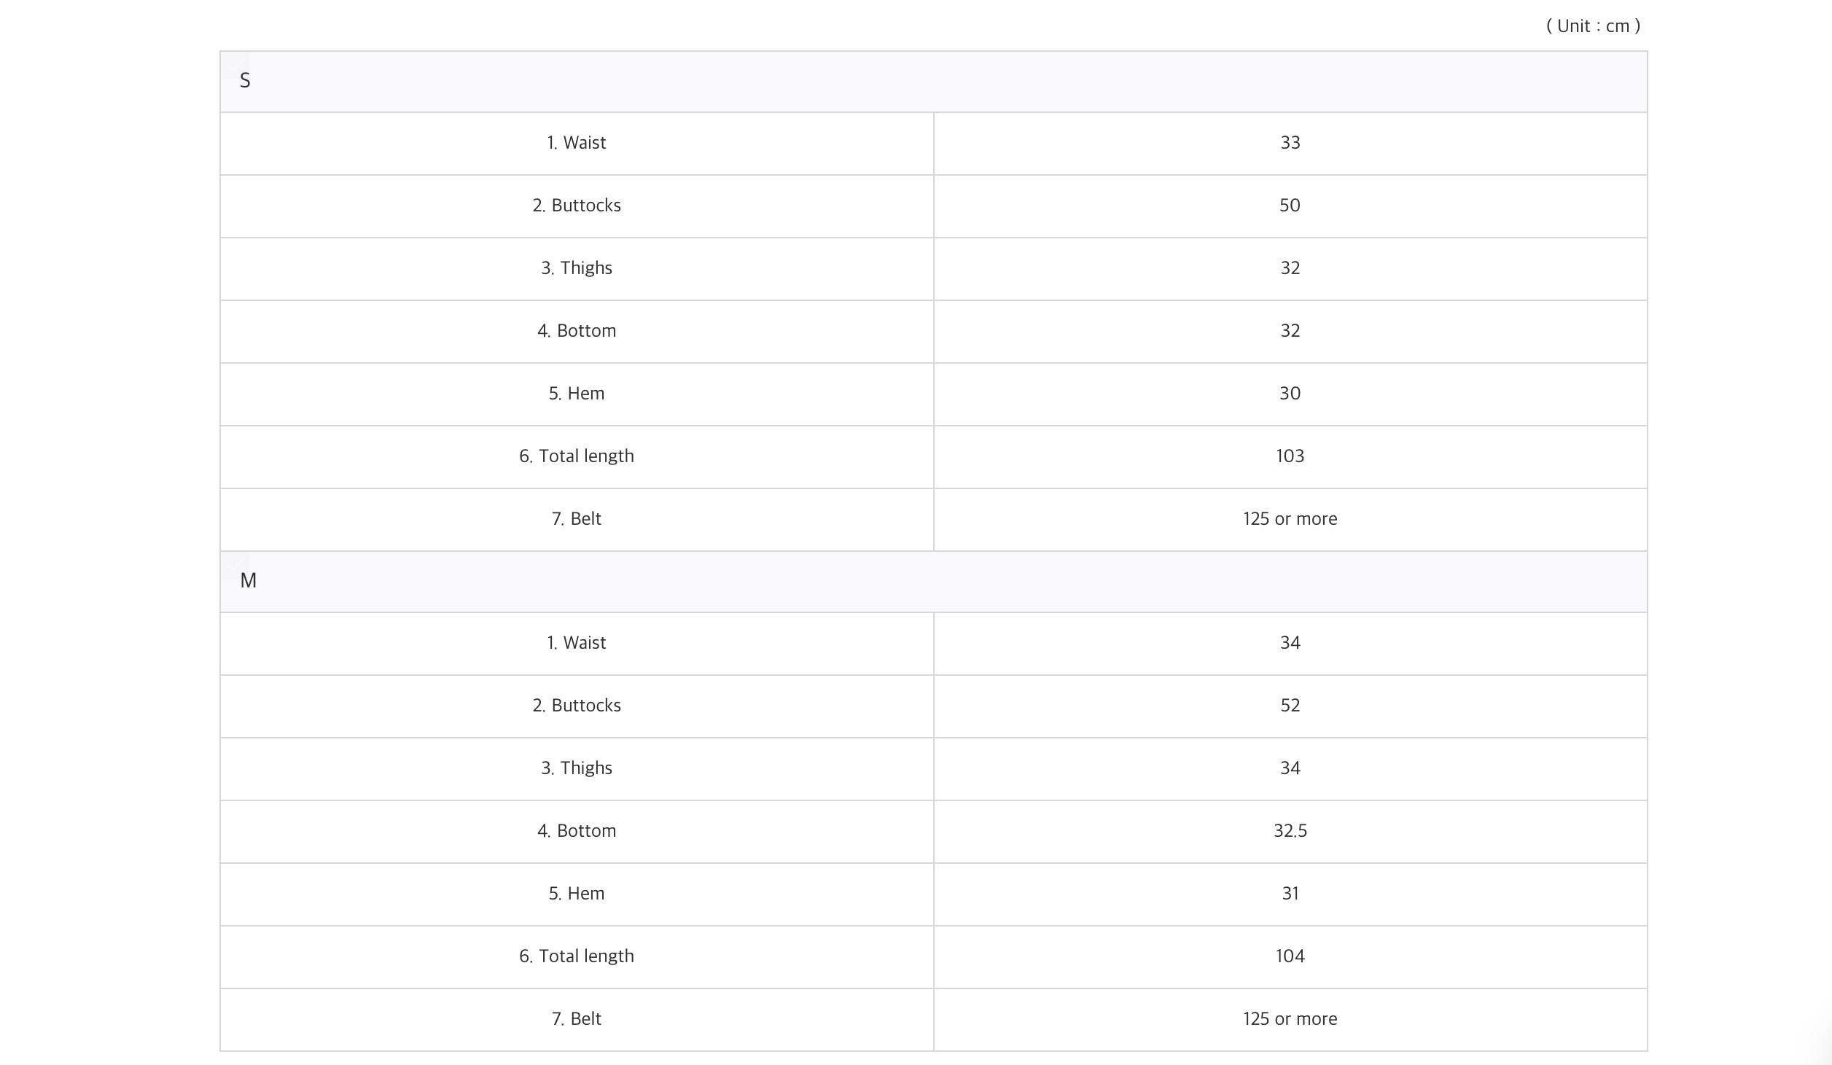Click the S Total length value 103

click(1290, 456)
